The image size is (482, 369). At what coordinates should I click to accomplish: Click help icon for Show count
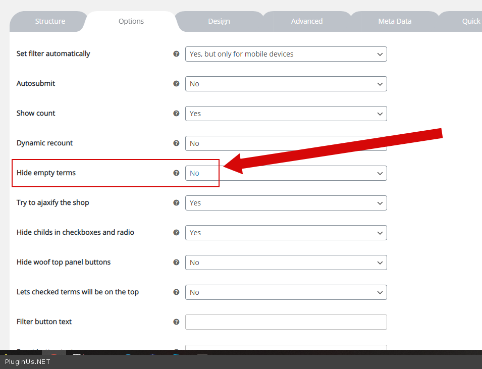(x=176, y=113)
